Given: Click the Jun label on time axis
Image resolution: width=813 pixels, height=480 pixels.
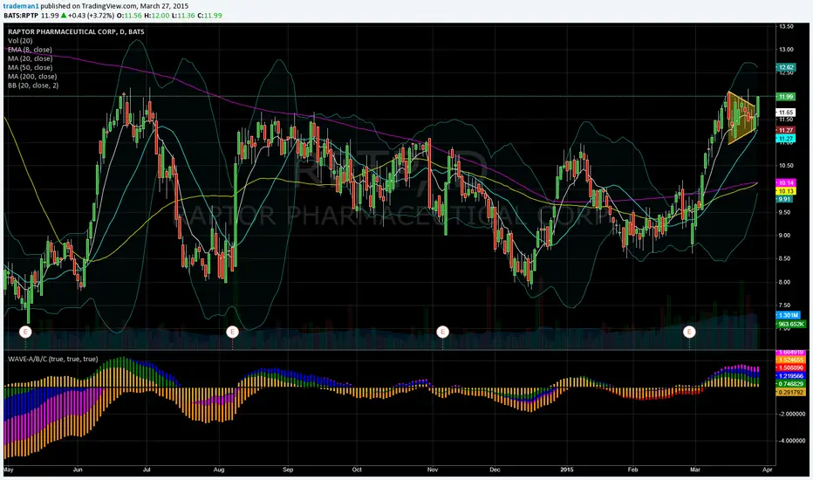Looking at the screenshot, I should coord(78,470).
